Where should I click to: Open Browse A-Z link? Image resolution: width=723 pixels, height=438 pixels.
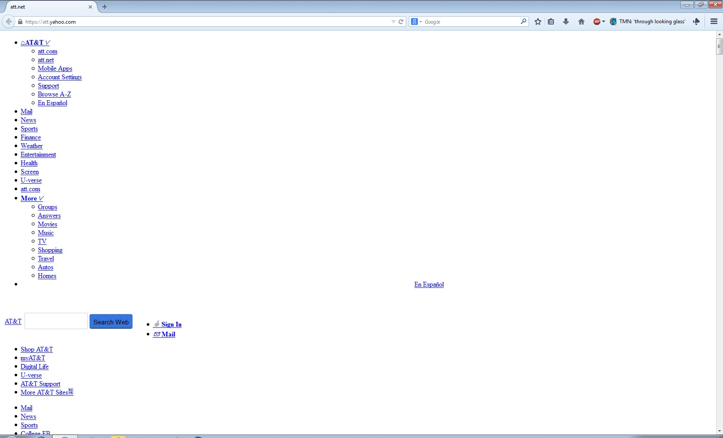(x=54, y=94)
